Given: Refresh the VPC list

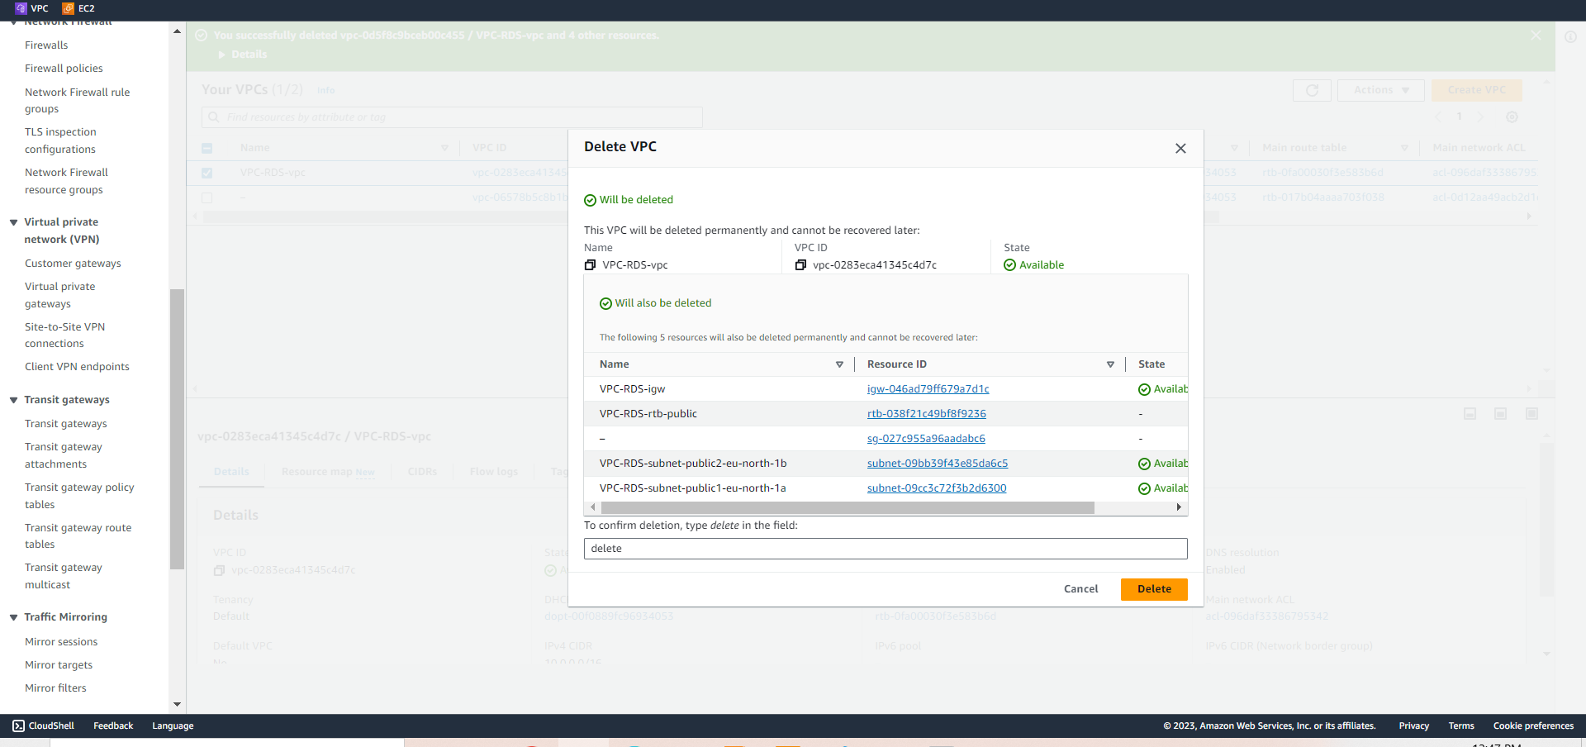Looking at the screenshot, I should 1312,90.
